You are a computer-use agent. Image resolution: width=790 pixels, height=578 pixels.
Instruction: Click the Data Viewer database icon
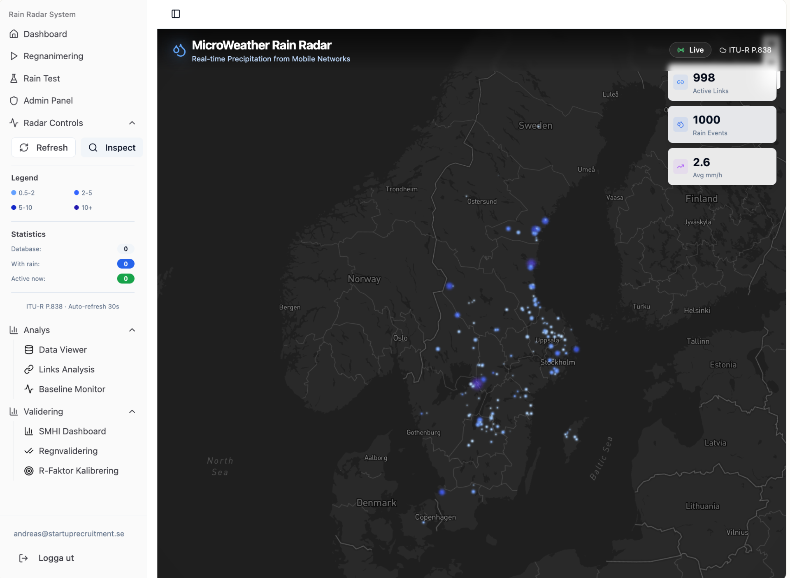tap(29, 350)
